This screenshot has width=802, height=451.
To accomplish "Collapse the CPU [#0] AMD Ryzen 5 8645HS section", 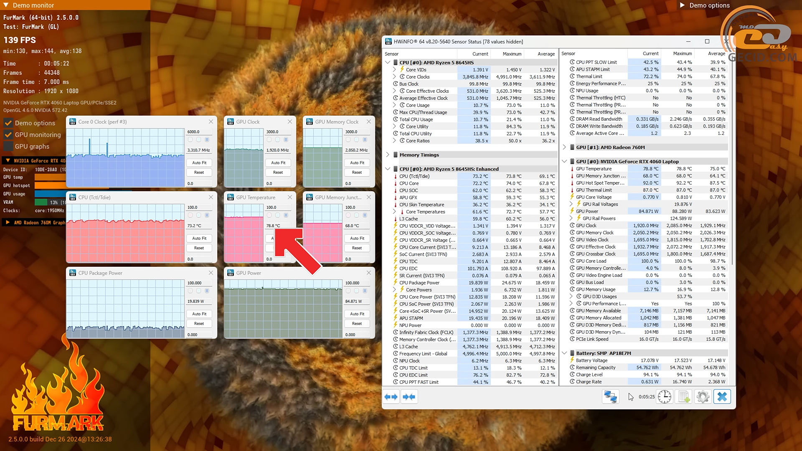I will [x=388, y=63].
